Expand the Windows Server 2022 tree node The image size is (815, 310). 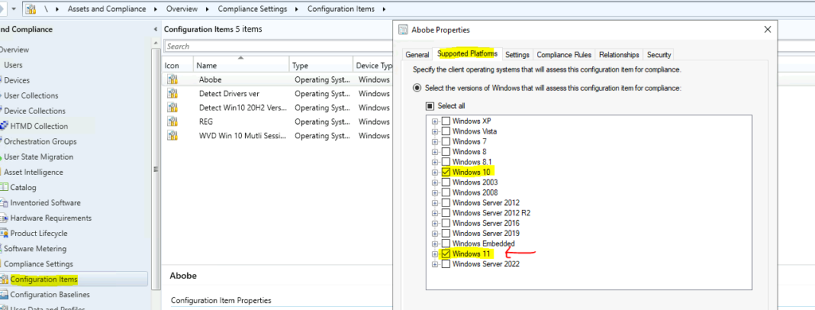click(x=435, y=265)
